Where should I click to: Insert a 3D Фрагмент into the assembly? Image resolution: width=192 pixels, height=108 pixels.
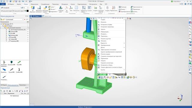coord(33,9)
